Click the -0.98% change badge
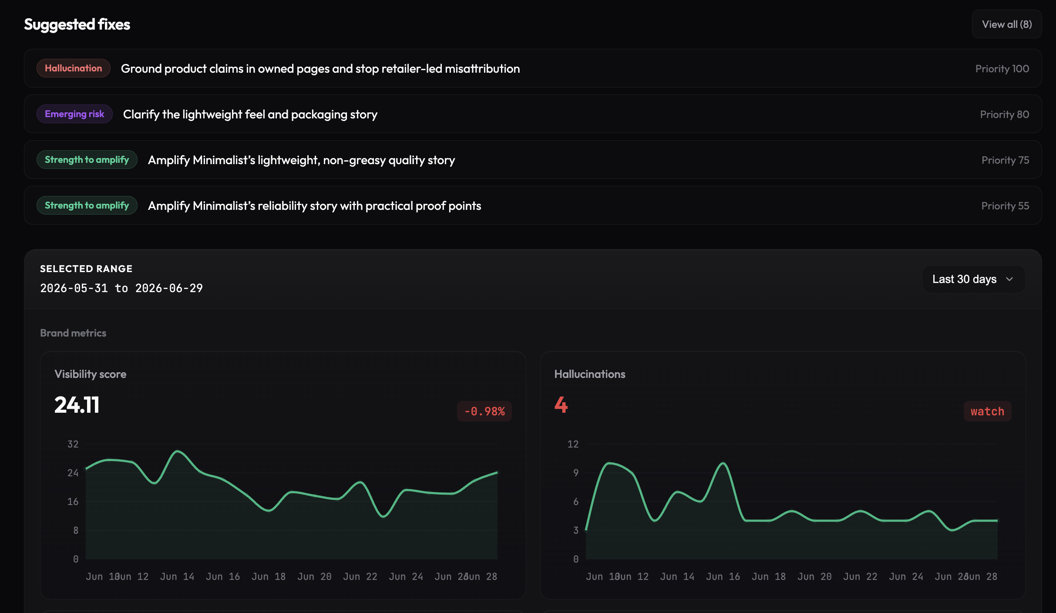This screenshot has height=613, width=1056. [x=484, y=411]
